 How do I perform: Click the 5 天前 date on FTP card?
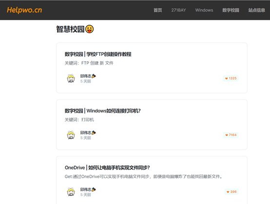pyautogui.click(x=86, y=81)
